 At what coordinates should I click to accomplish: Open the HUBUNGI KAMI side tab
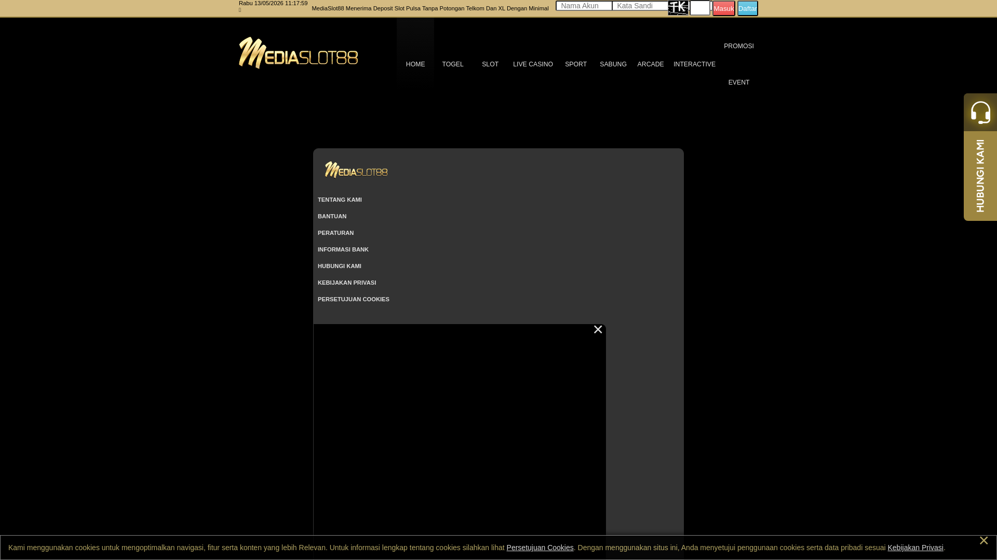(x=980, y=176)
